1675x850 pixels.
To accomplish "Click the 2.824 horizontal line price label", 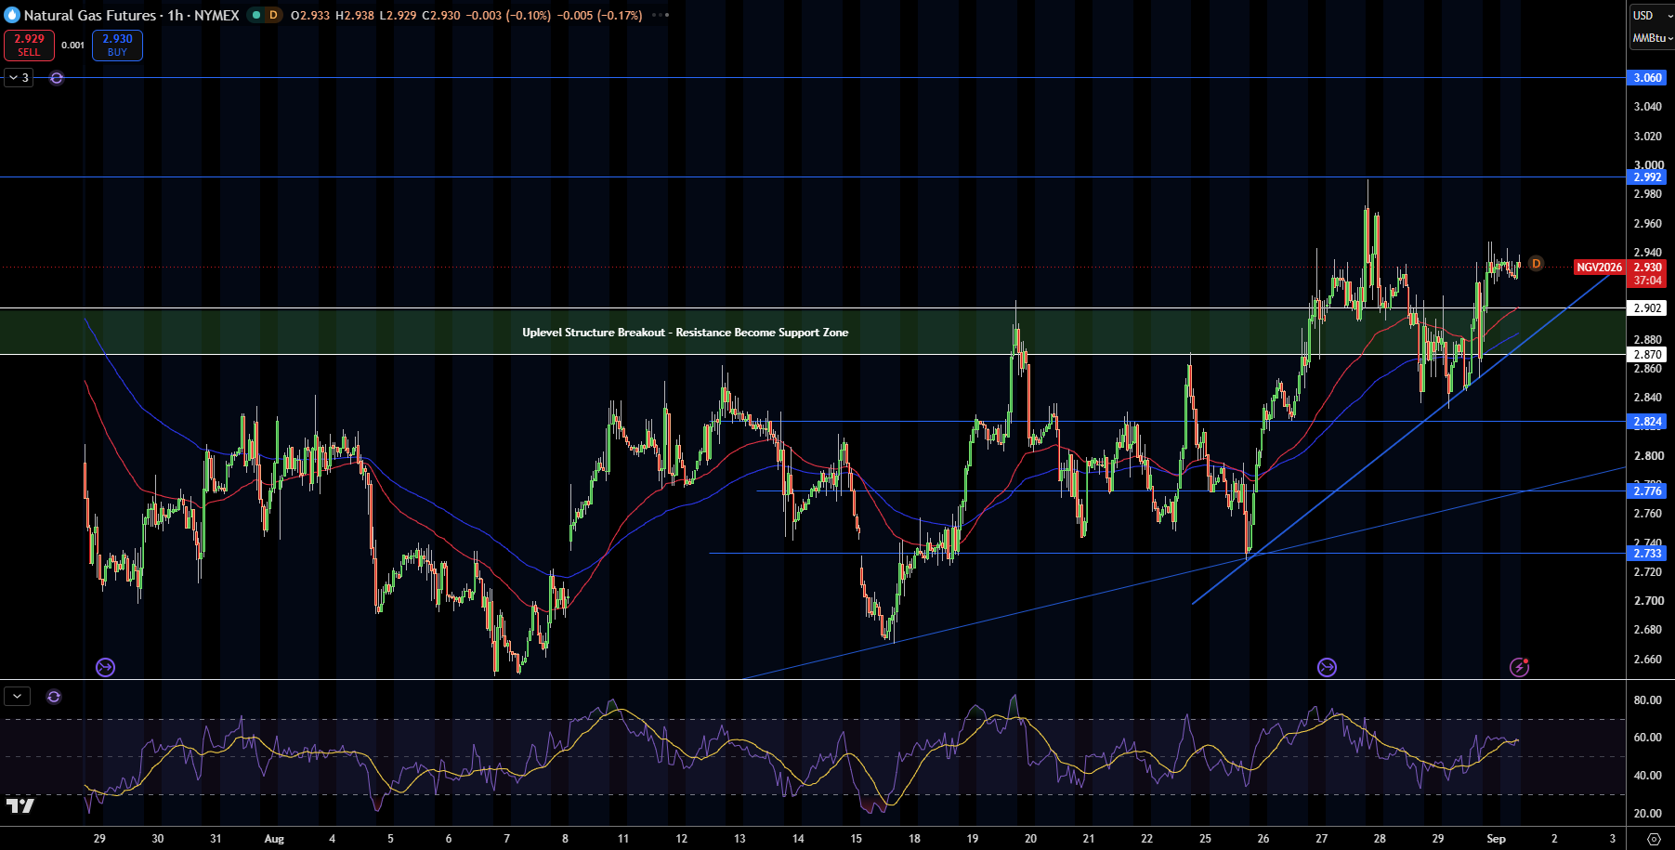I will [1648, 422].
